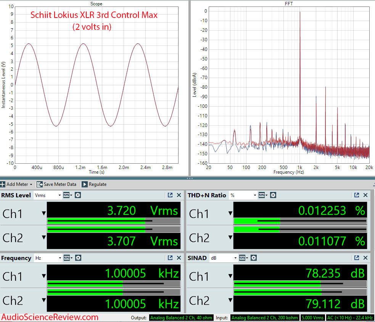The width and height of the screenshot is (375, 322).
Task: Click the THD+N Ratio meter settings gear
Action: 273,195
